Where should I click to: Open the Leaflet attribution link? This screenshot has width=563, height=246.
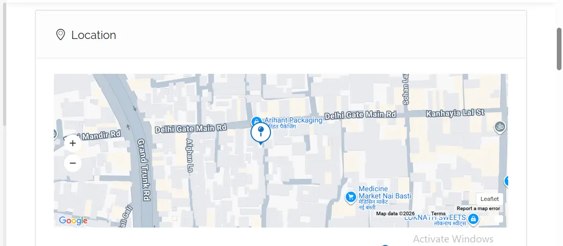(x=489, y=199)
